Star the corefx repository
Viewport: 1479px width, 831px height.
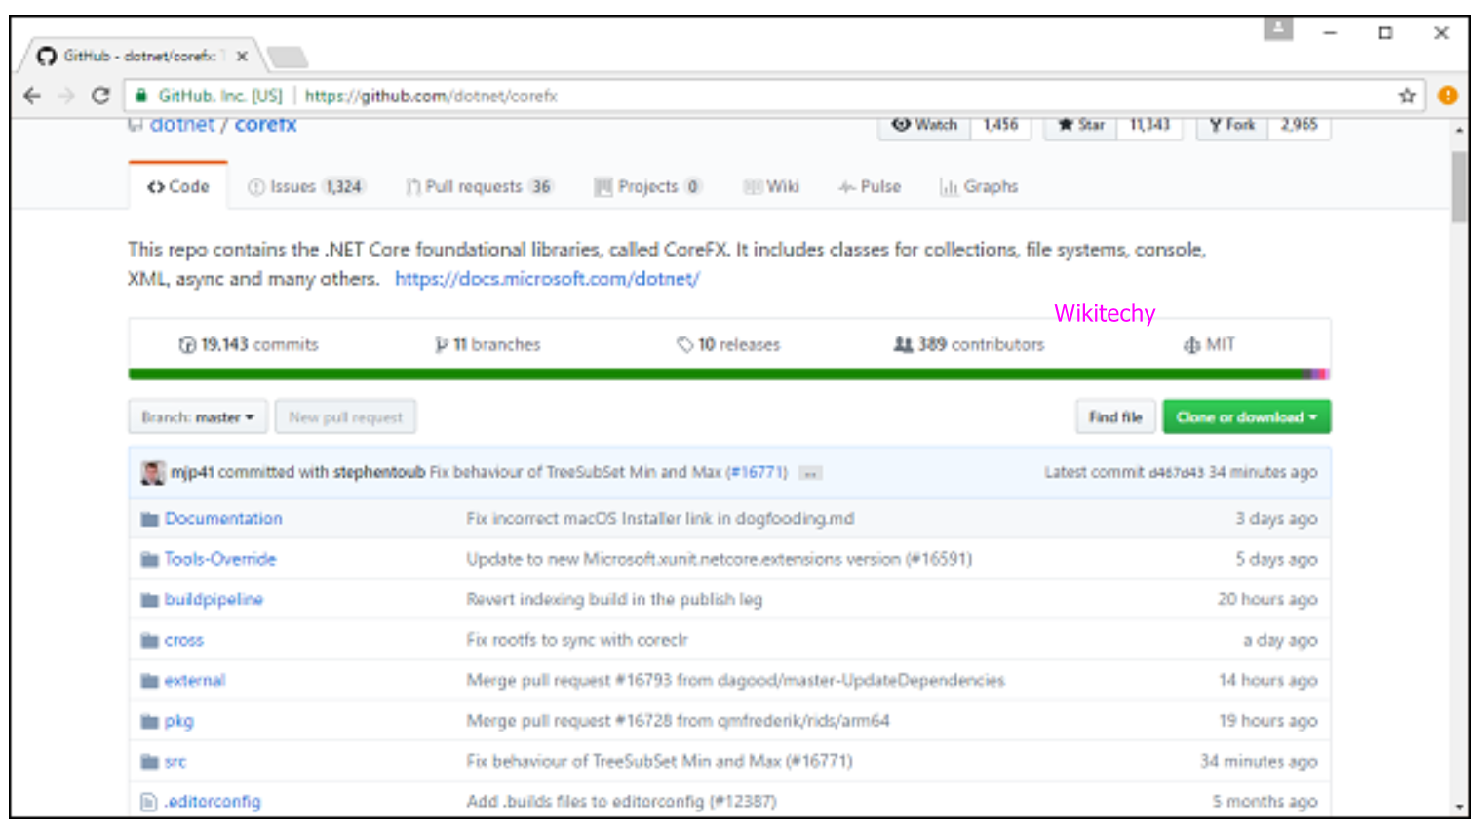[x=1081, y=125]
